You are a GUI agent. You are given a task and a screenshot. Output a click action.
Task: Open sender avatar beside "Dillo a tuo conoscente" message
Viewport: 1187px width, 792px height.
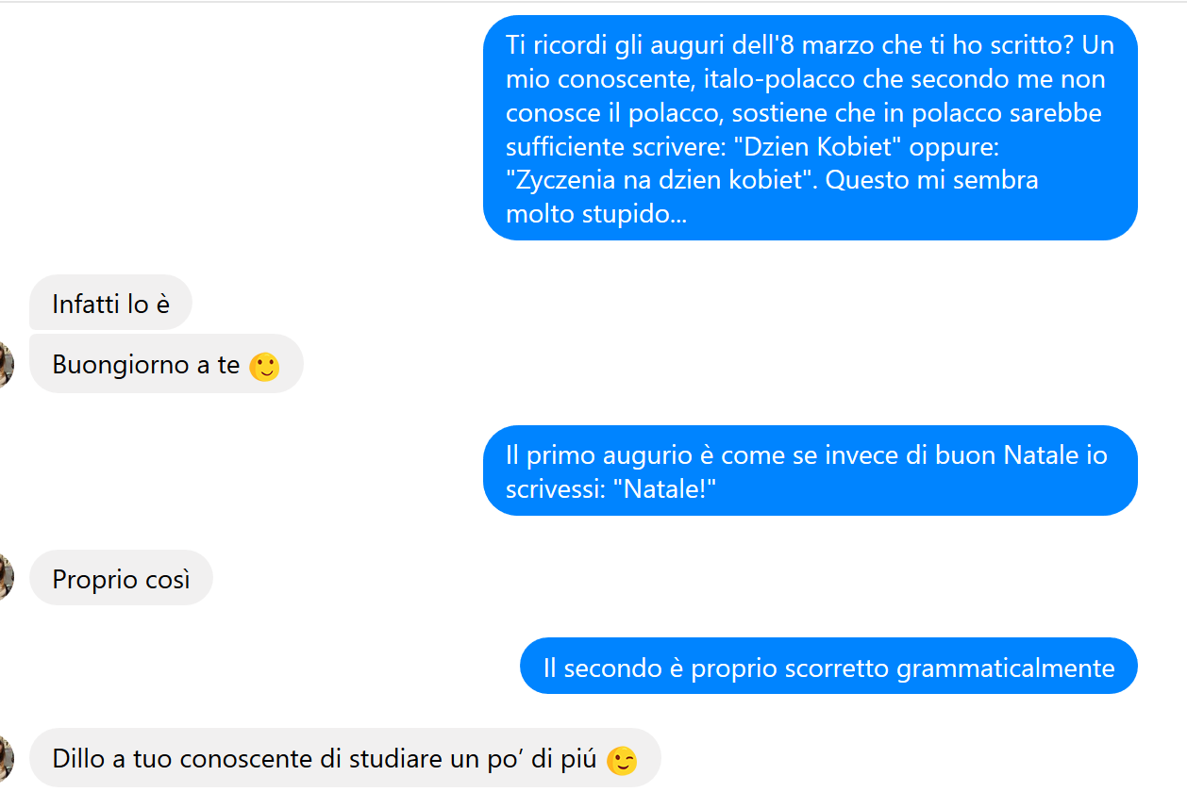5,757
